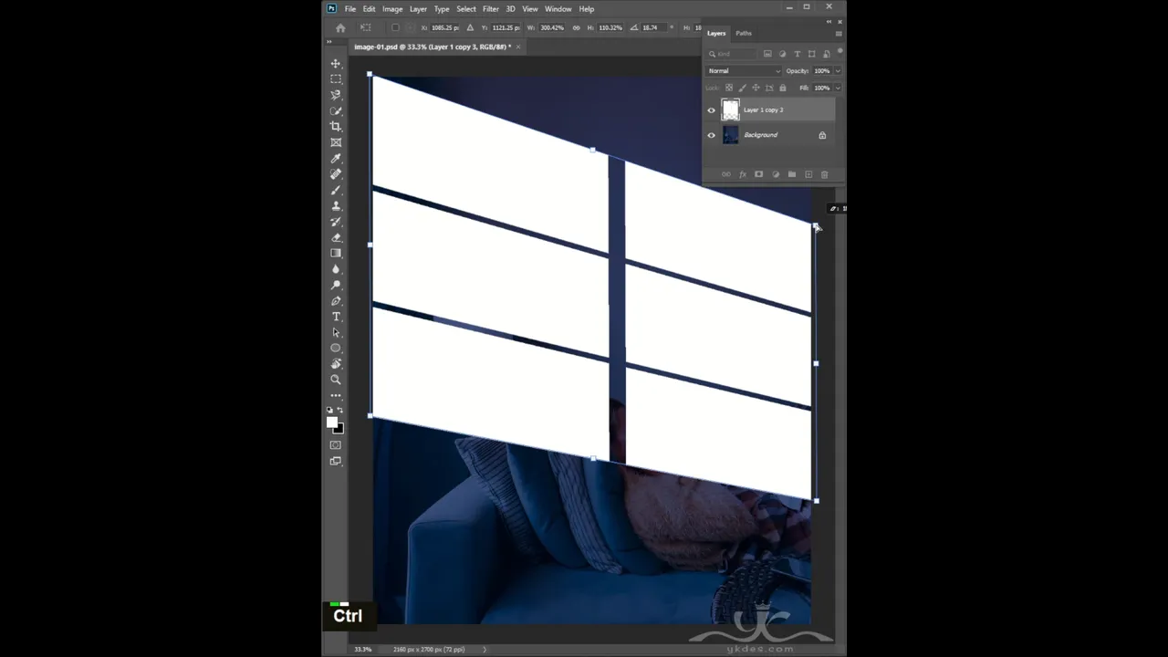1168x657 pixels.
Task: Select the Pen tool
Action: pos(336,301)
